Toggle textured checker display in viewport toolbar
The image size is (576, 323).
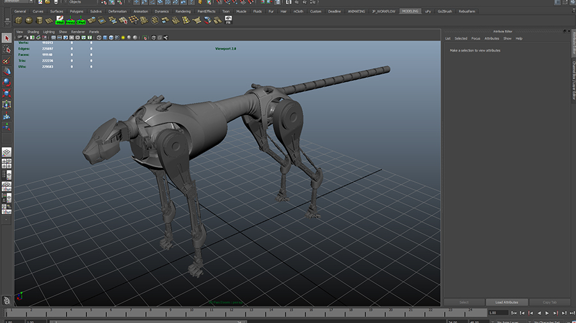(x=118, y=38)
